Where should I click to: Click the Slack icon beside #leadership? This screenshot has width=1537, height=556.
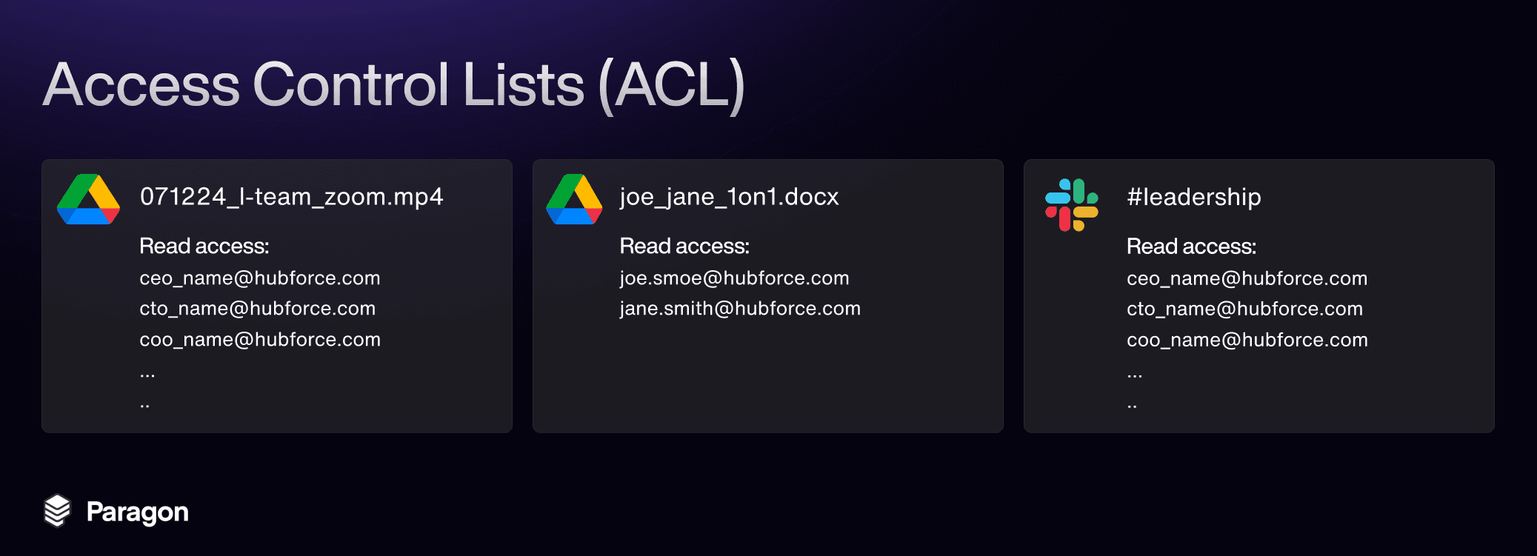coord(1071,204)
